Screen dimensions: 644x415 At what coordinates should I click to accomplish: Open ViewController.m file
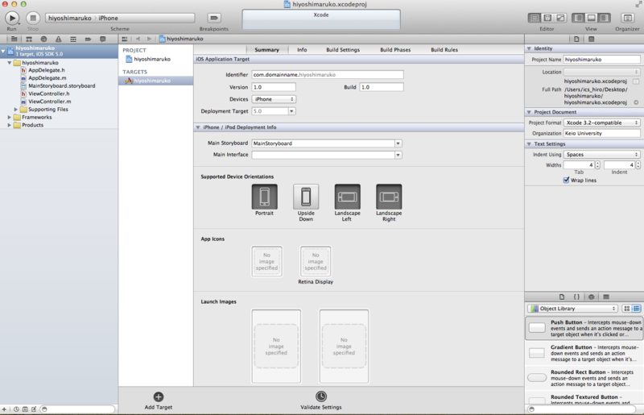49,102
